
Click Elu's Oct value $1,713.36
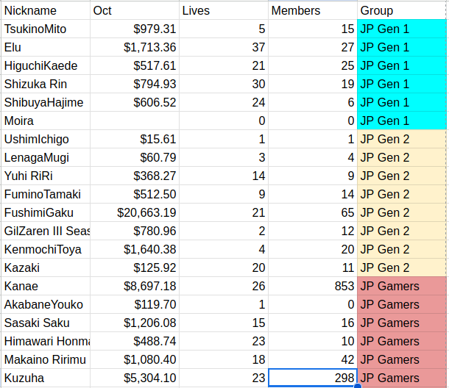click(135, 47)
